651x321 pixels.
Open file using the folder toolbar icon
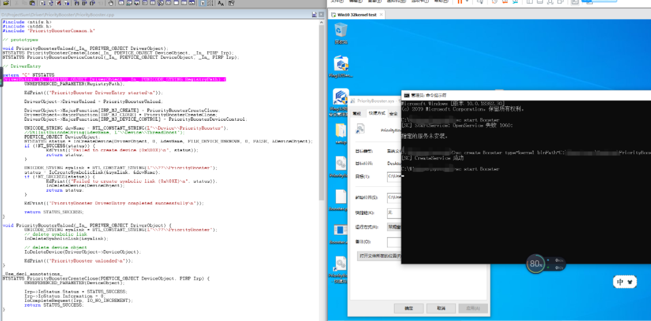point(6,3)
